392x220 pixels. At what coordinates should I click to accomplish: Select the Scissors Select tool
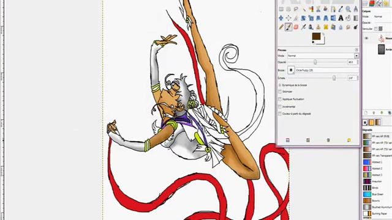pos(318,9)
